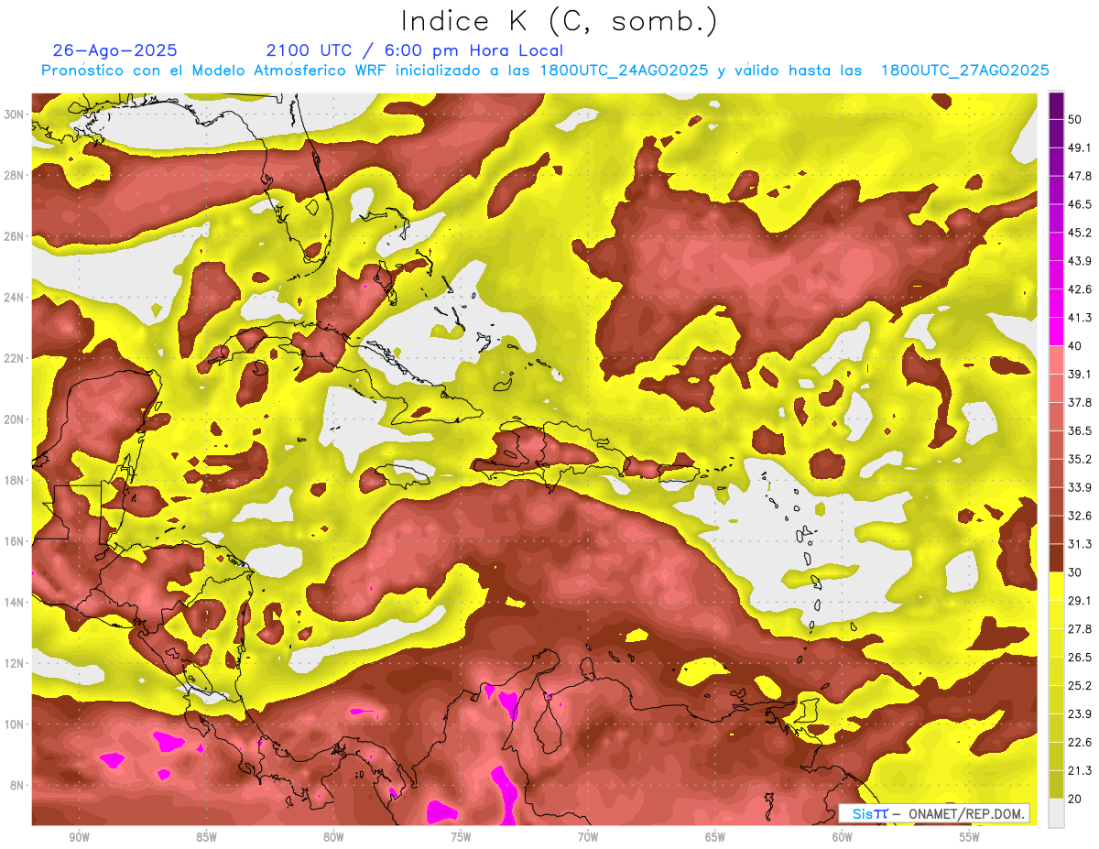This screenshot has height=849, width=1099.
Task: Click the legend value "32.6"
Action: [x=1080, y=516]
